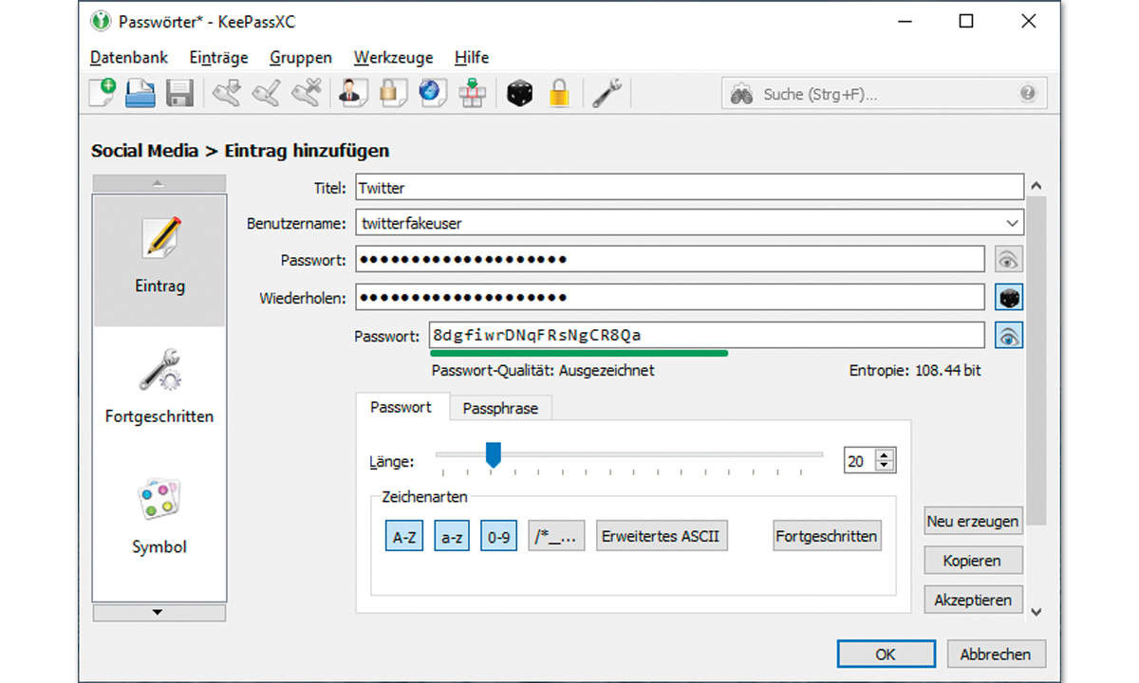Click the KeePassXC logo in title bar
The width and height of the screenshot is (1139, 683).
pos(101,21)
